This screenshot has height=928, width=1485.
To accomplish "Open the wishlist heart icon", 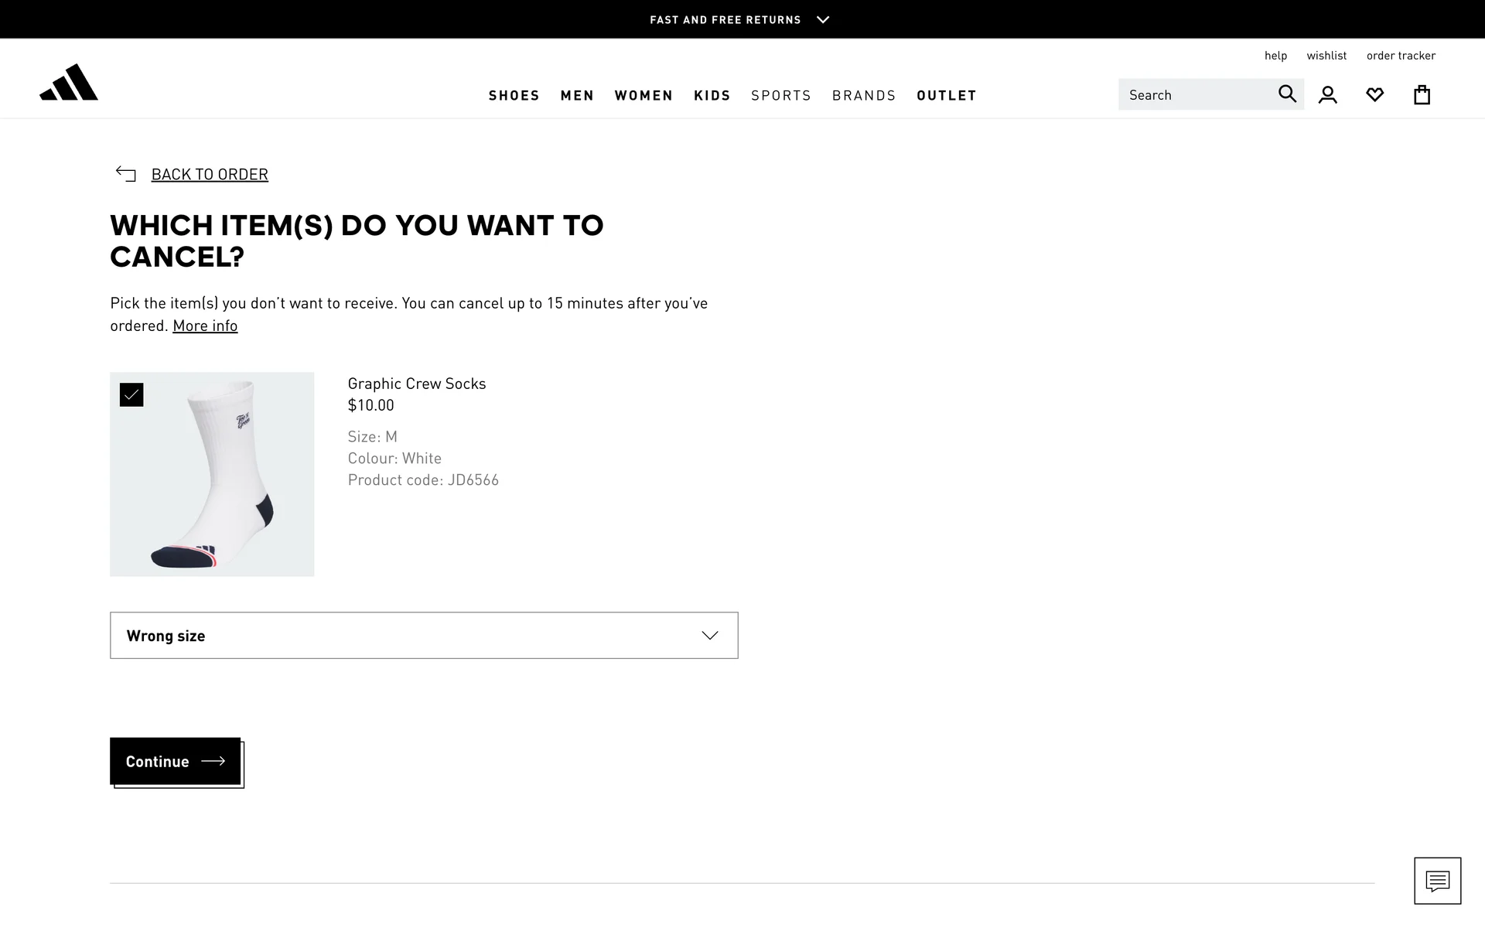I will tap(1374, 95).
